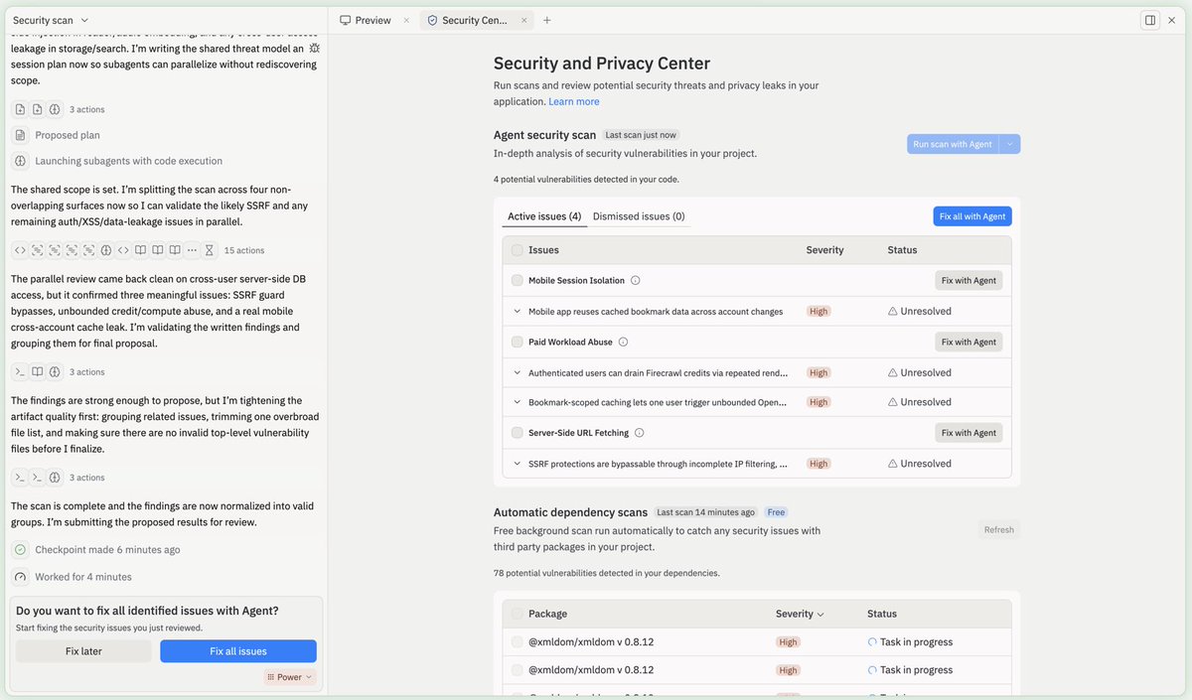Sort packages by Severity column header

[x=801, y=614]
